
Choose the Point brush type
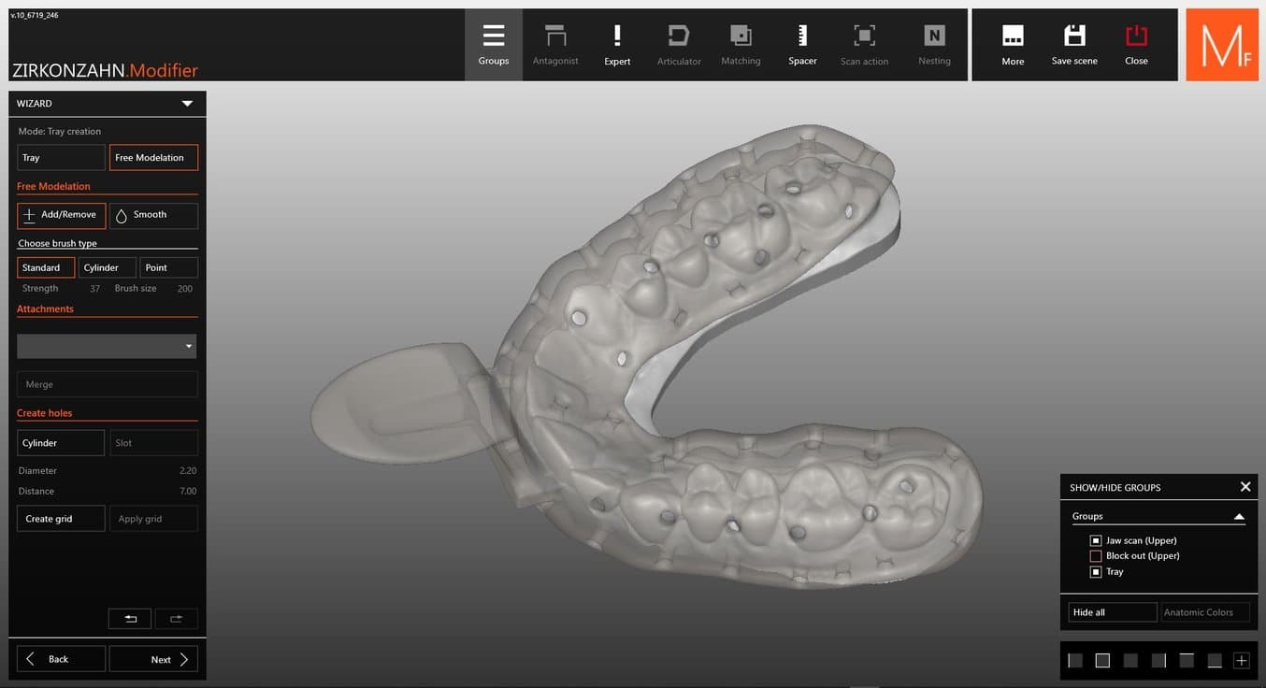coord(169,267)
